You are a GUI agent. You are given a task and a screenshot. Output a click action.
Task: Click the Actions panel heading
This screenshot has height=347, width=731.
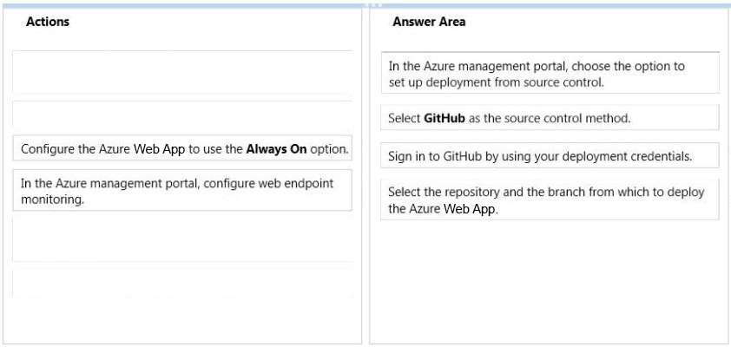tap(48, 22)
